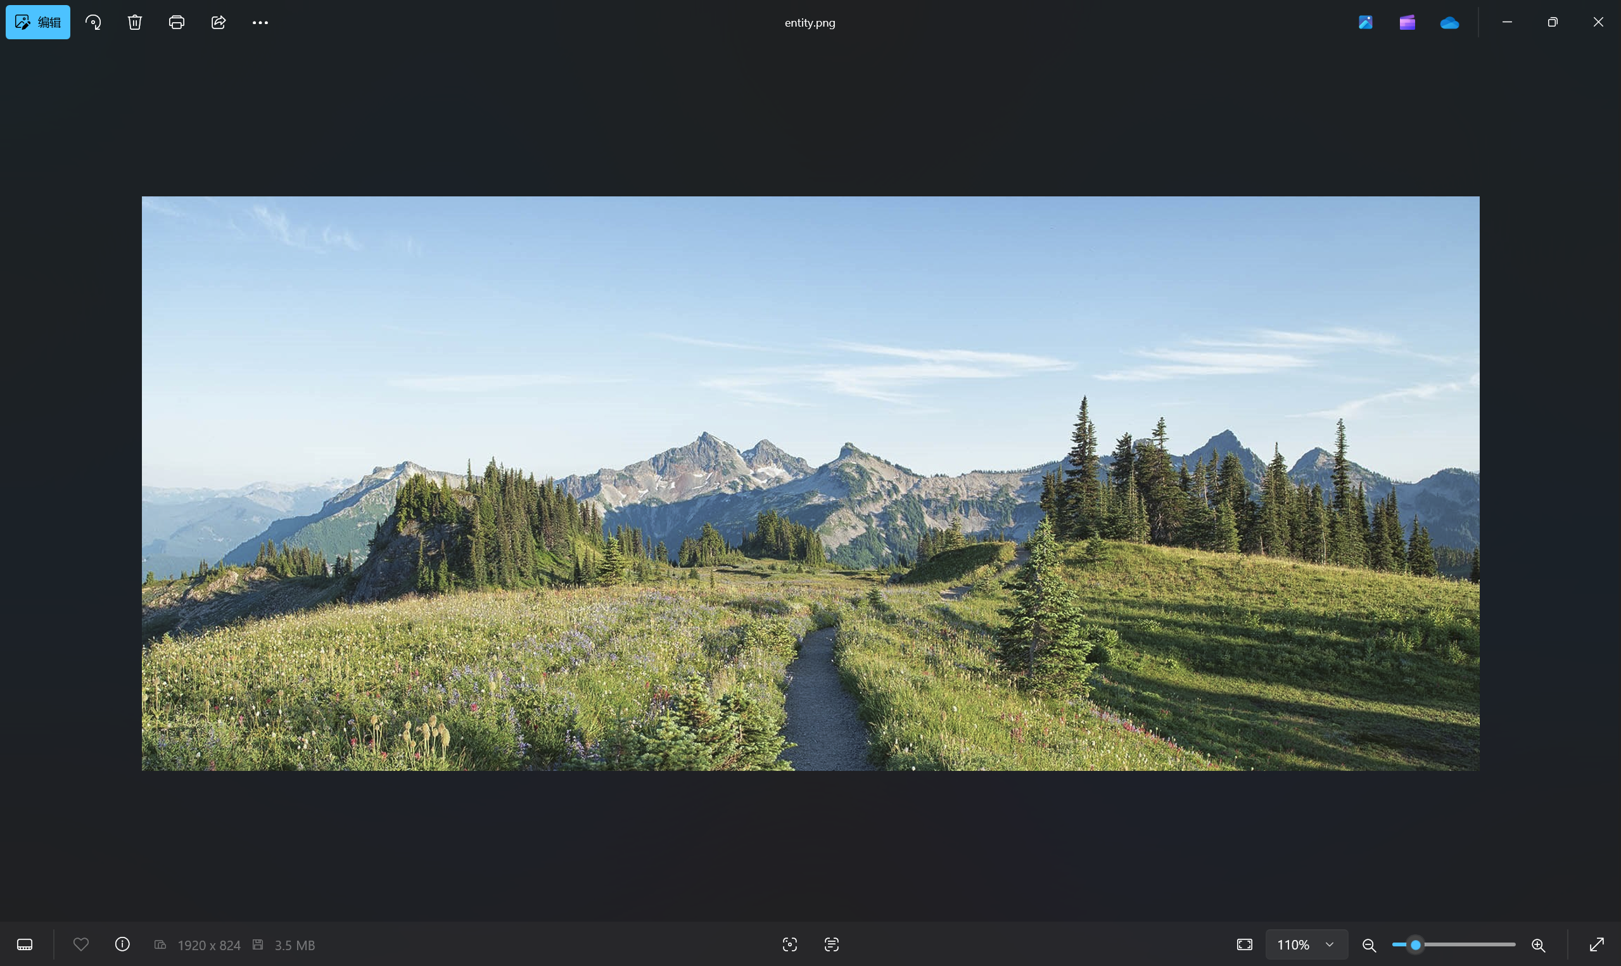Show the filmstrip using bottom-left icon

coord(25,944)
